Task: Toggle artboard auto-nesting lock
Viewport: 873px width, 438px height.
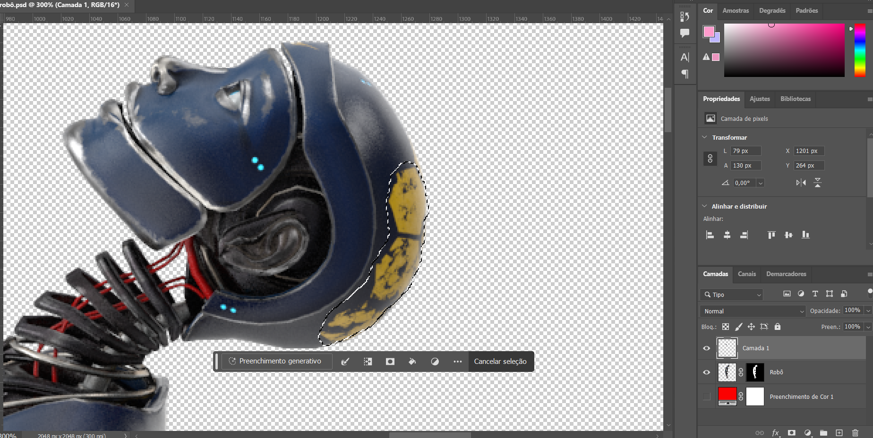Action: (764, 327)
